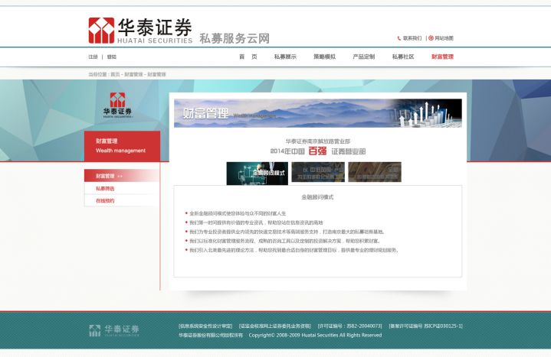The width and height of the screenshot is (551, 357).
Task: Click the footer Huatai Securities logo
Action: click(114, 330)
